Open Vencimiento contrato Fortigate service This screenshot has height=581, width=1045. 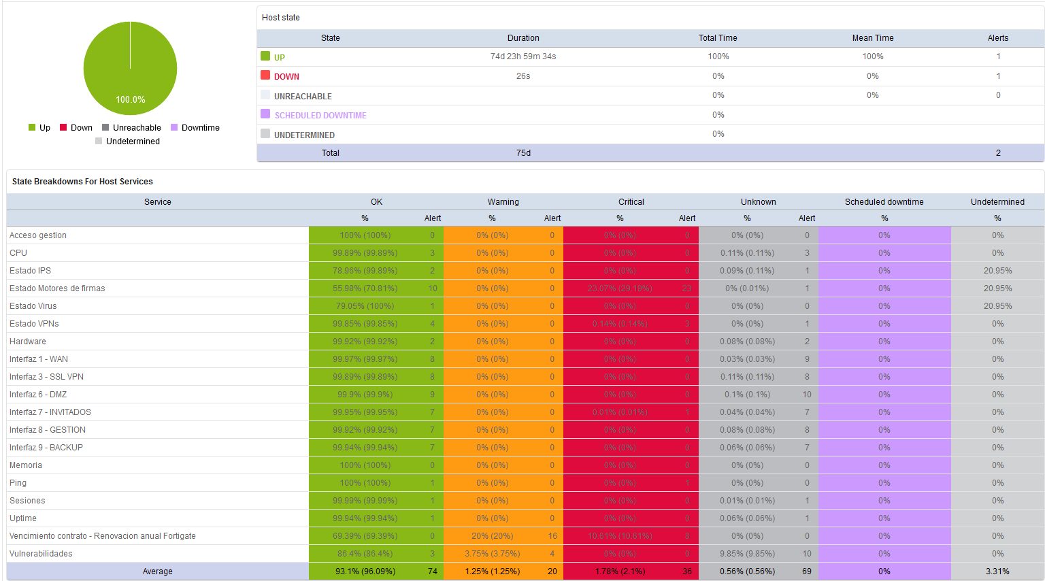point(102,536)
